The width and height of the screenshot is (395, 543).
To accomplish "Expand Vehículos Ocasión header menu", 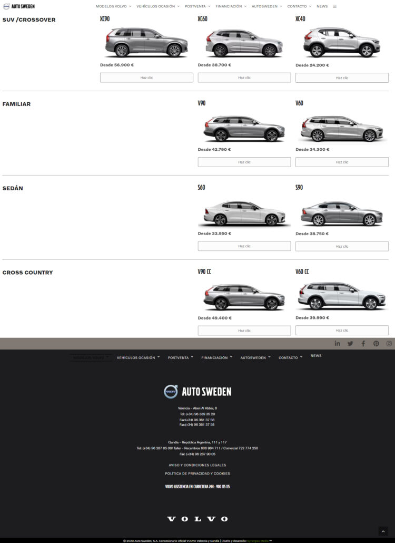I will (158, 6).
